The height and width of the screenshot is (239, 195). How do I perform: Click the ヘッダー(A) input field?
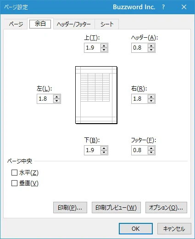click(139, 48)
